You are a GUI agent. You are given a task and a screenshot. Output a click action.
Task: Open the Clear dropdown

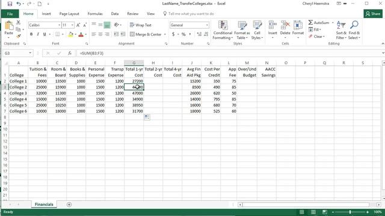pos(316,37)
